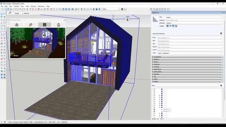226x127 pixels.
Task: Hide Section 2 - 2 via its eye icon
Action: coord(154,109)
